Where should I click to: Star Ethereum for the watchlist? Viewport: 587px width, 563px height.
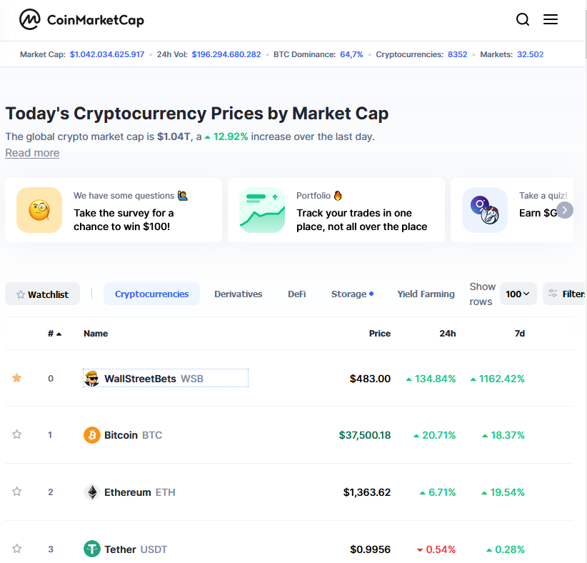click(17, 492)
